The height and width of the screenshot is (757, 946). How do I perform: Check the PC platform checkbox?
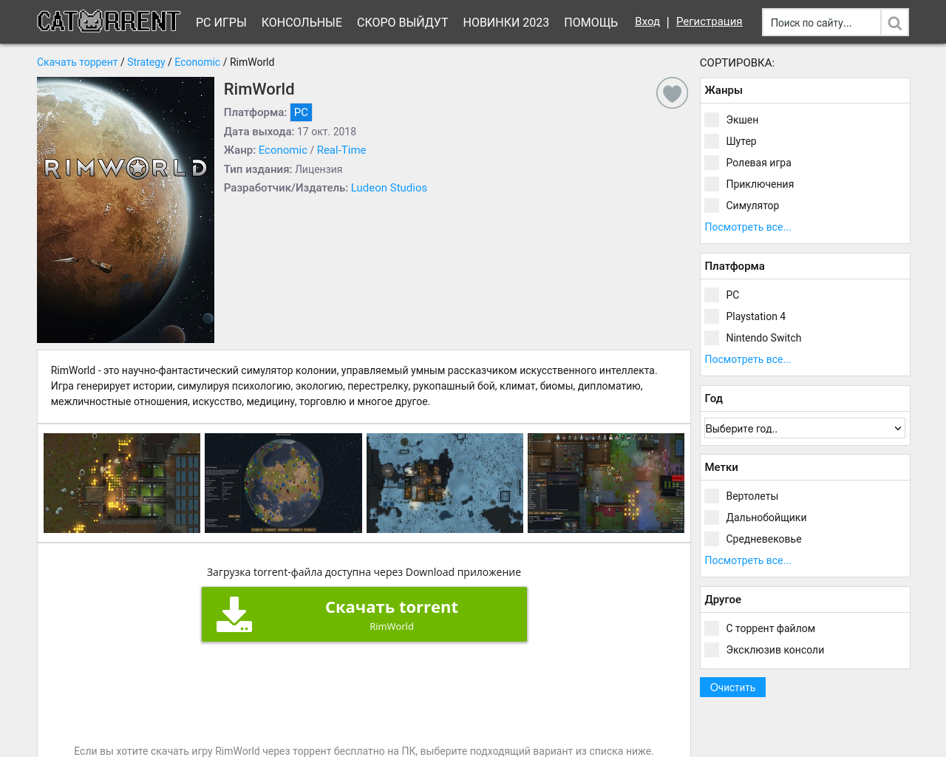(x=712, y=295)
